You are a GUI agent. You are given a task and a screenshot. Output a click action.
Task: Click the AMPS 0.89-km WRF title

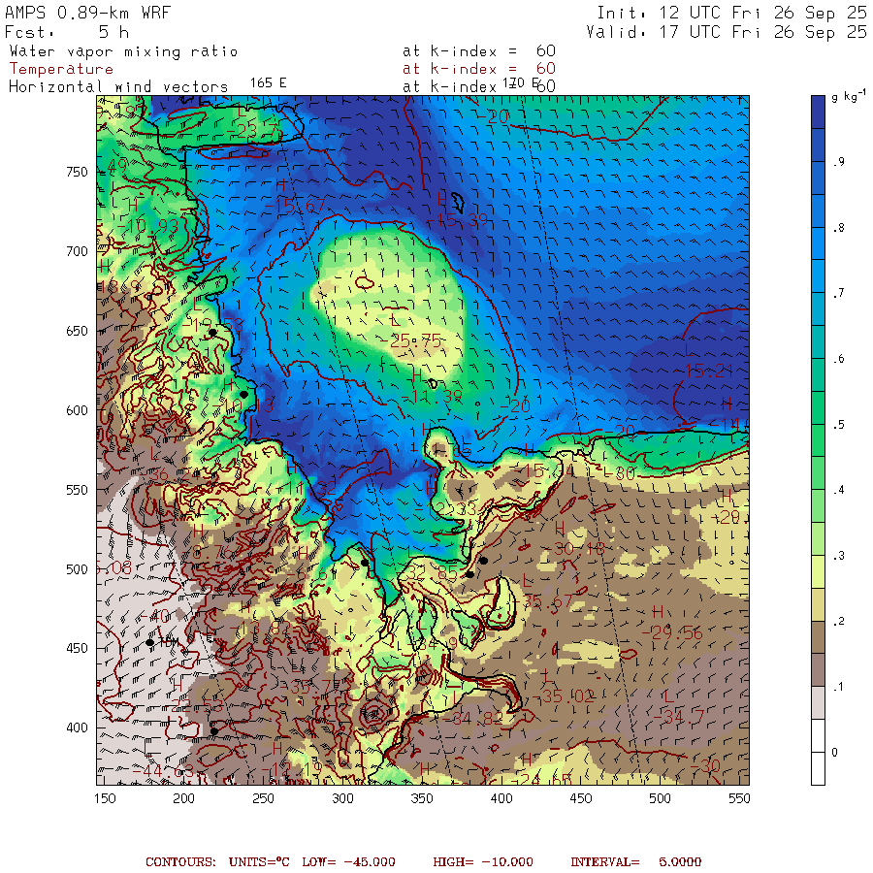(87, 13)
